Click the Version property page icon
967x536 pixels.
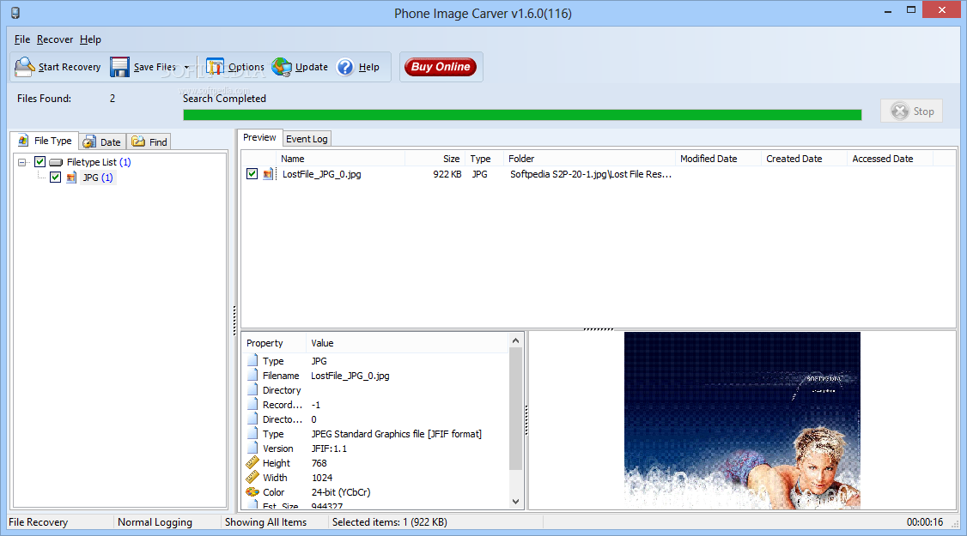coord(252,448)
